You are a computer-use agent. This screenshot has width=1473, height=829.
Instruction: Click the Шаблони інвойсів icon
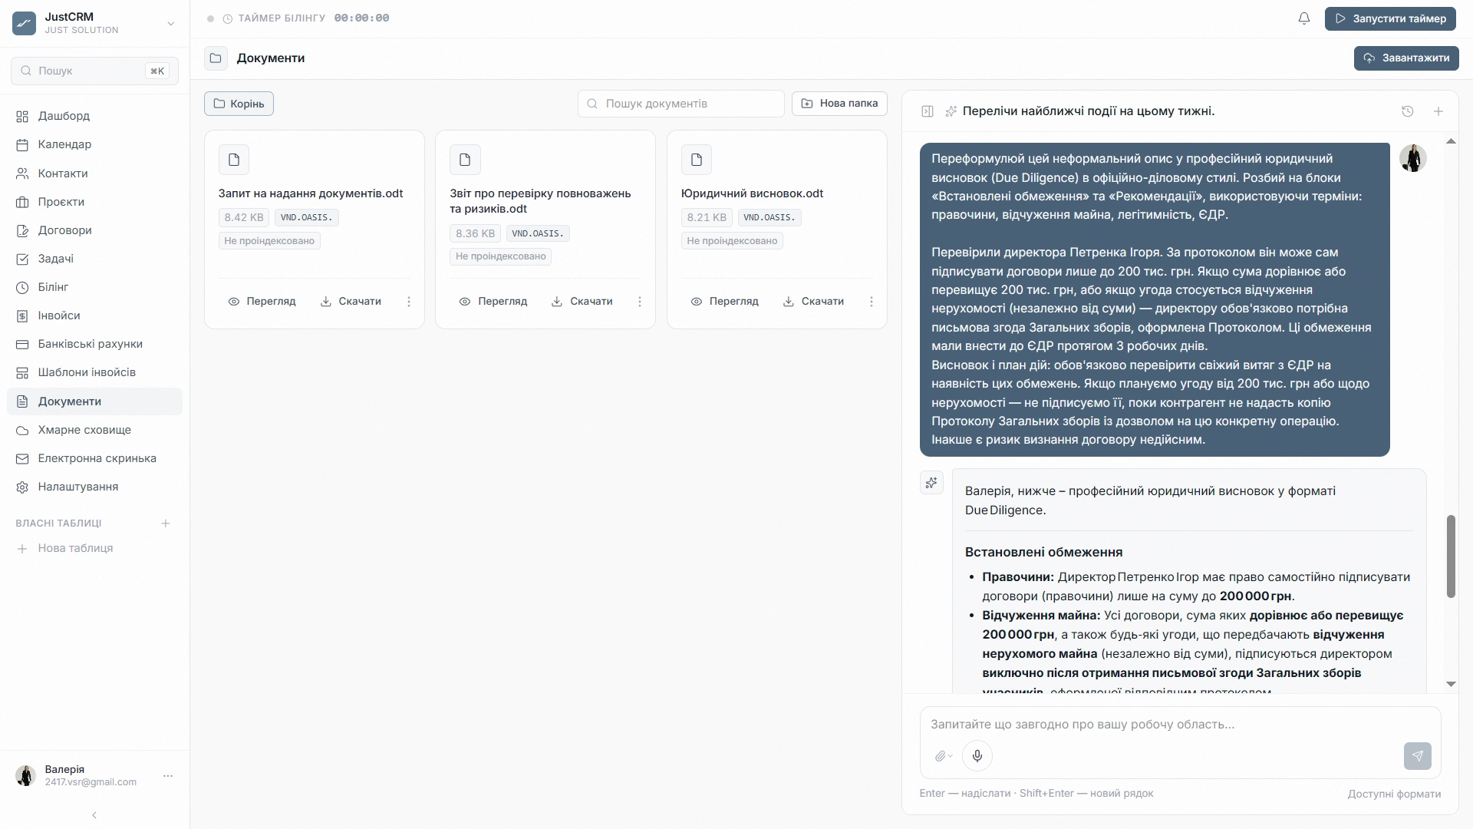(x=22, y=372)
